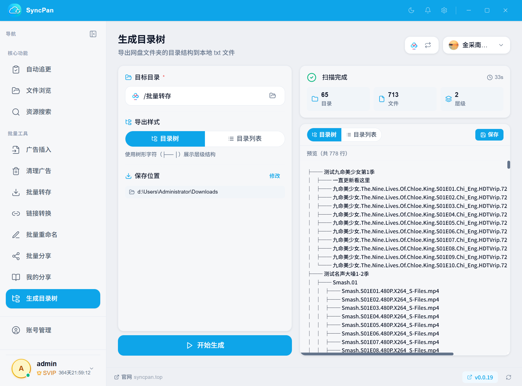Switch preview to 目录列表 tab
This screenshot has height=386, width=522.
pyautogui.click(x=361, y=135)
